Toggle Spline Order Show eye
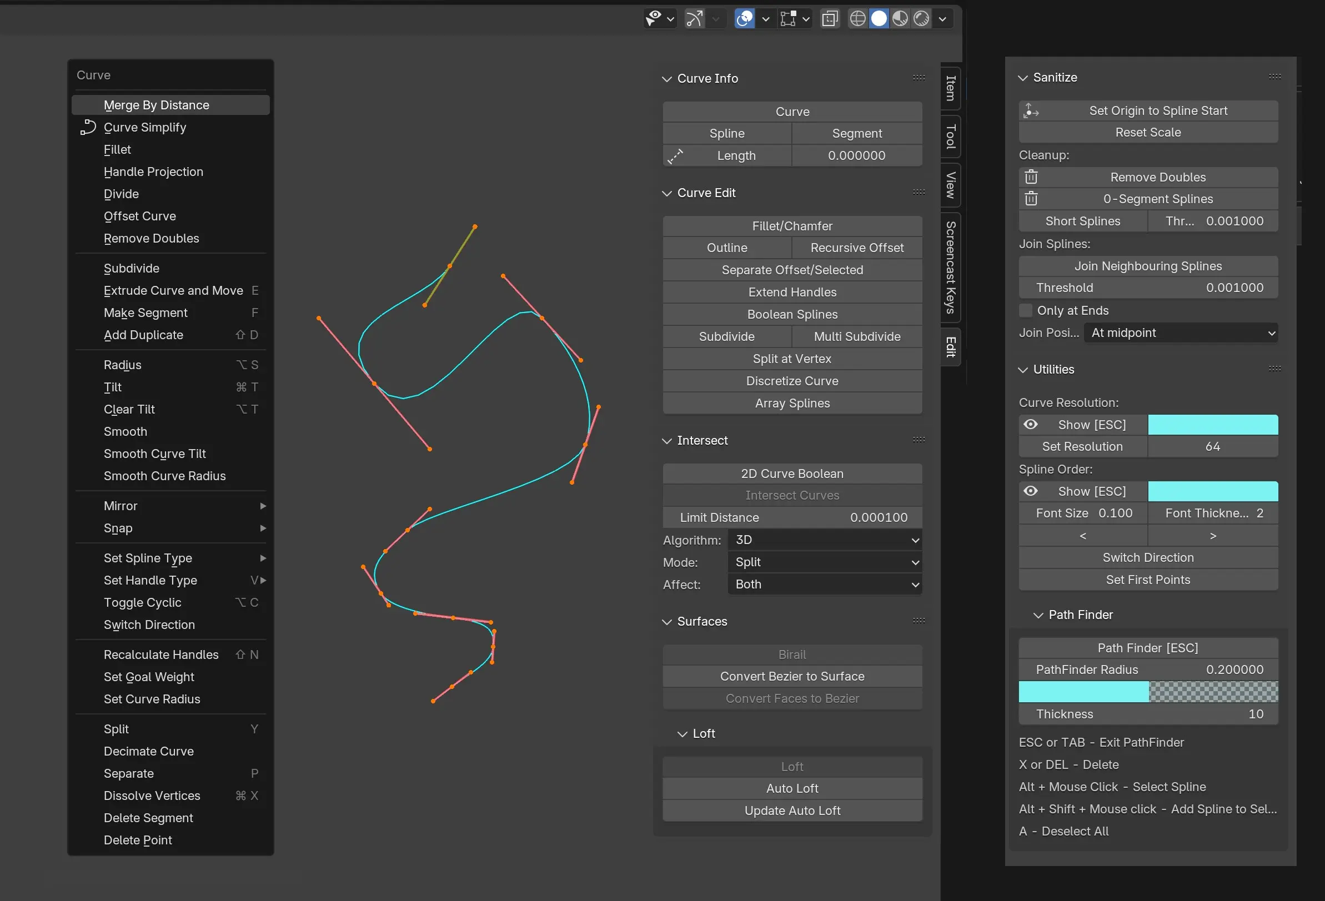 click(1030, 491)
